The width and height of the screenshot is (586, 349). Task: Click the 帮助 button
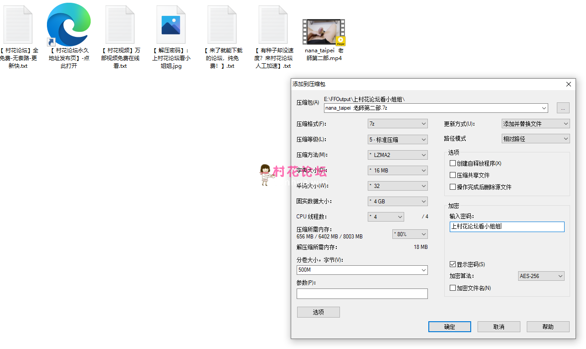pyautogui.click(x=548, y=326)
